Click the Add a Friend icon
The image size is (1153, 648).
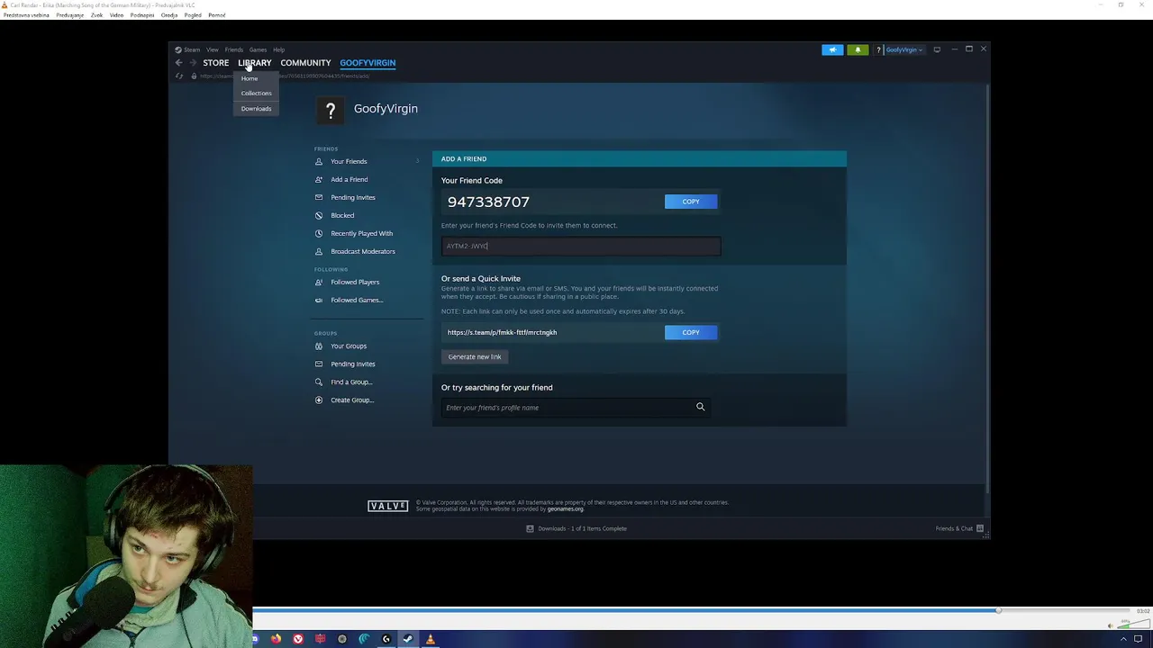[319, 179]
